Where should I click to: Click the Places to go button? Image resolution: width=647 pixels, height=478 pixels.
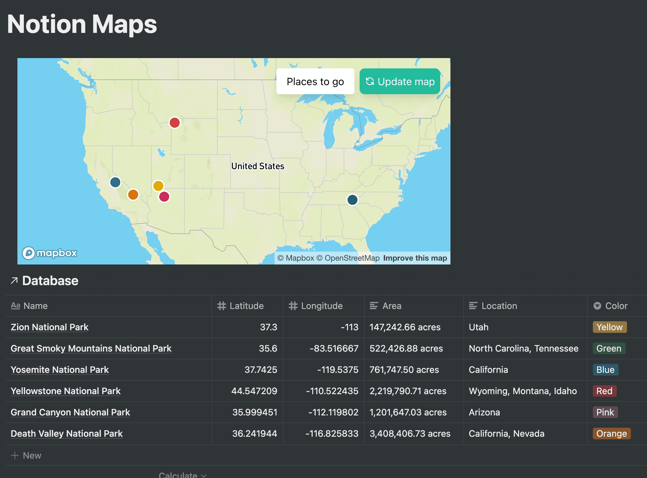315,81
